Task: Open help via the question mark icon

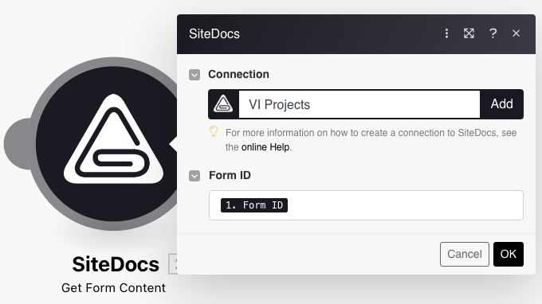Action: tap(493, 33)
